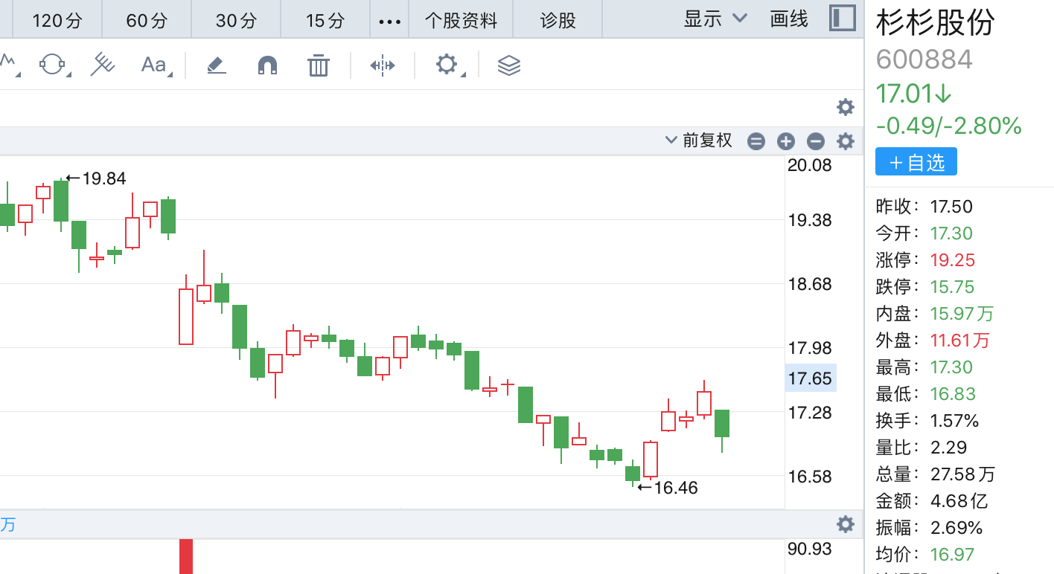Open 个股资料 stock info
Image resolution: width=1054 pixels, height=574 pixels.
coord(461,20)
